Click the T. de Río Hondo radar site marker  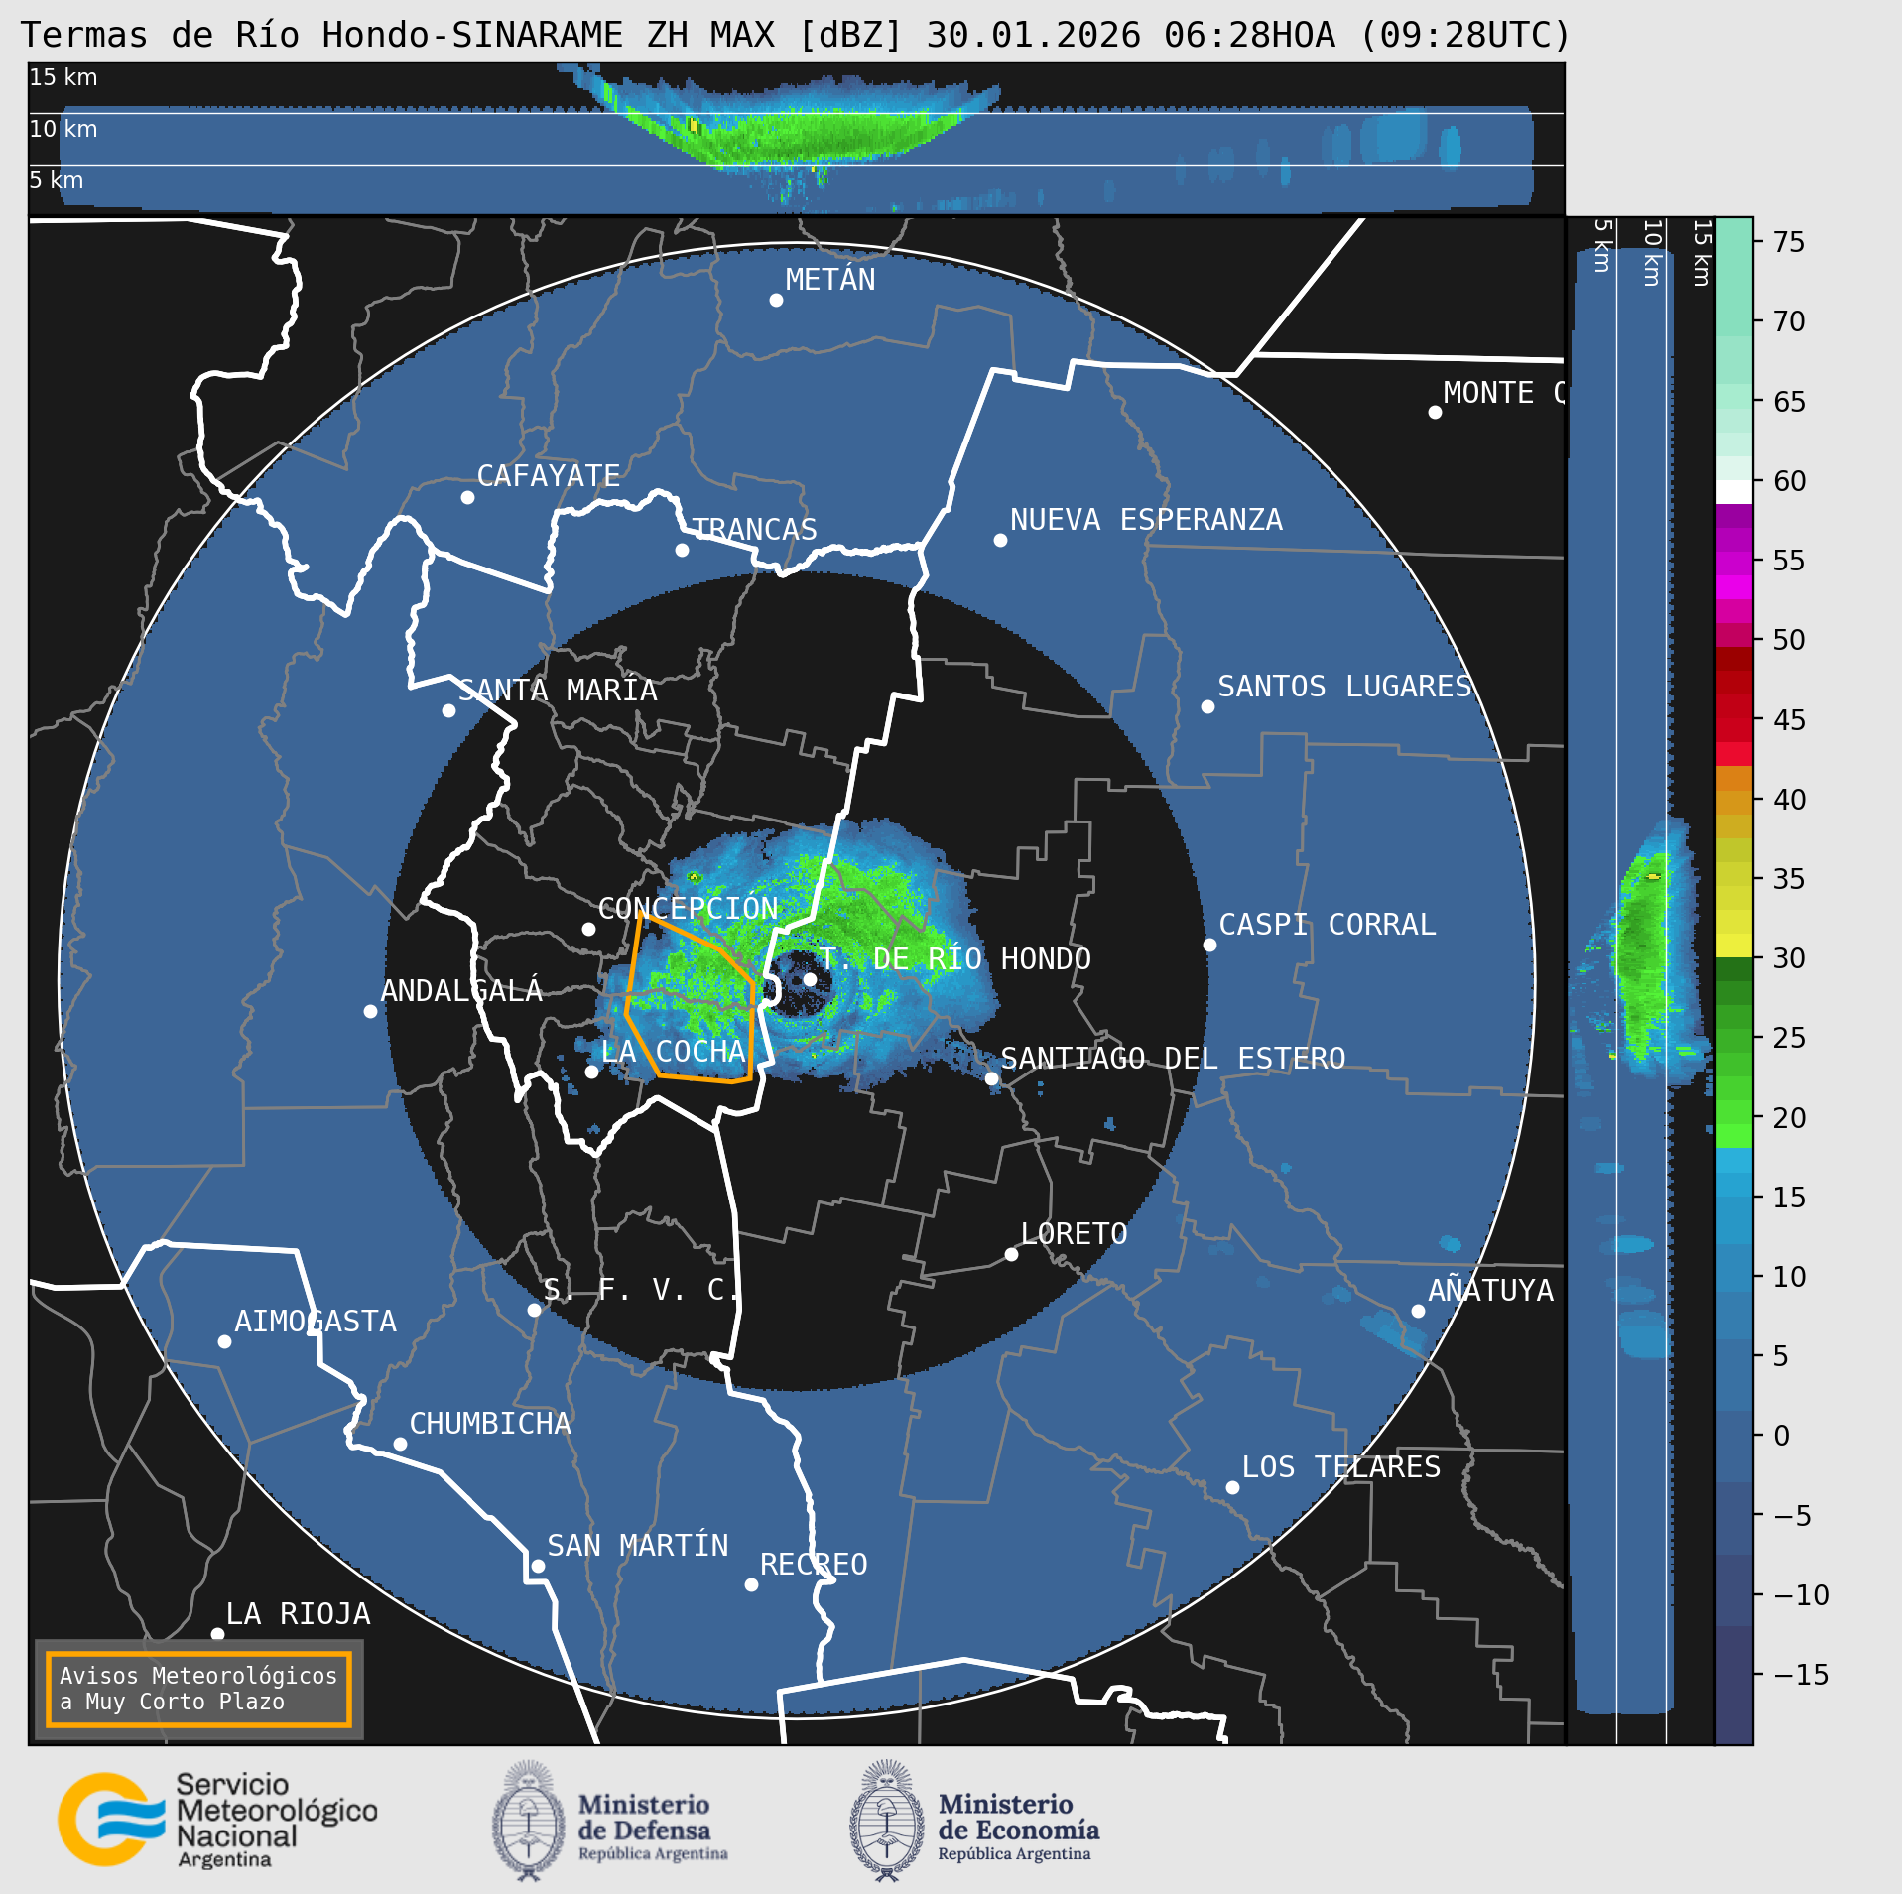click(x=810, y=979)
